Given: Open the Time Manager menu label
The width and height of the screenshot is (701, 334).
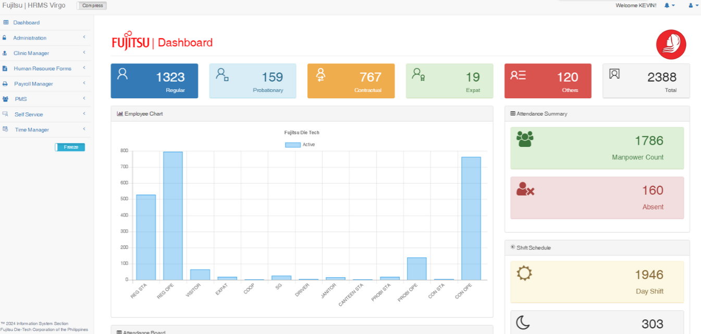Looking at the screenshot, I should pos(32,130).
